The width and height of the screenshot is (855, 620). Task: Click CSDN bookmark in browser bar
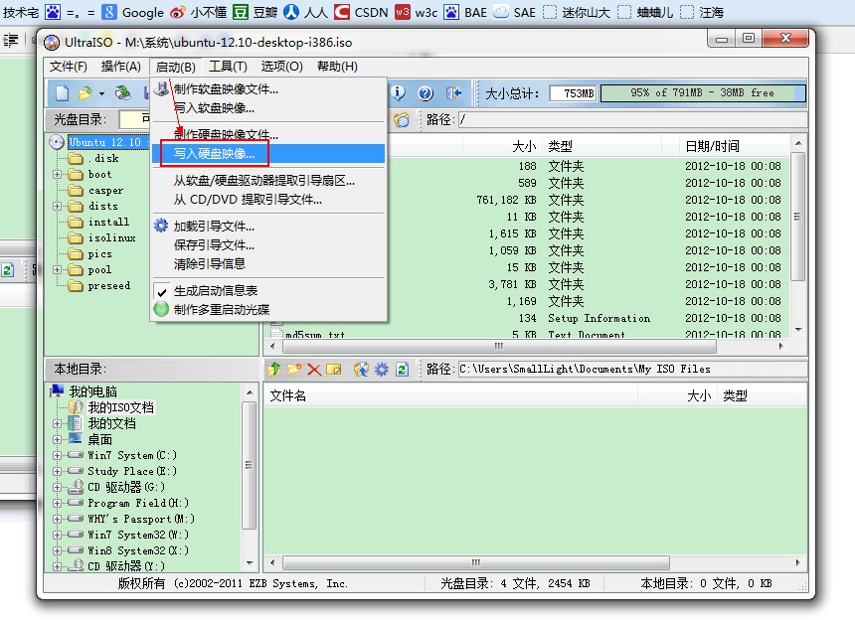361,12
